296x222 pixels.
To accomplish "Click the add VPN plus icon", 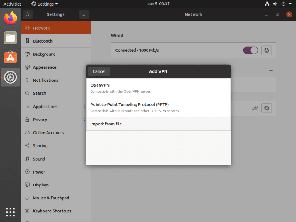I will click(271, 70).
